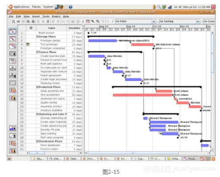The image size is (220, 177).
Task: Open the No Sorting dropdown
Action: tap(198, 21)
